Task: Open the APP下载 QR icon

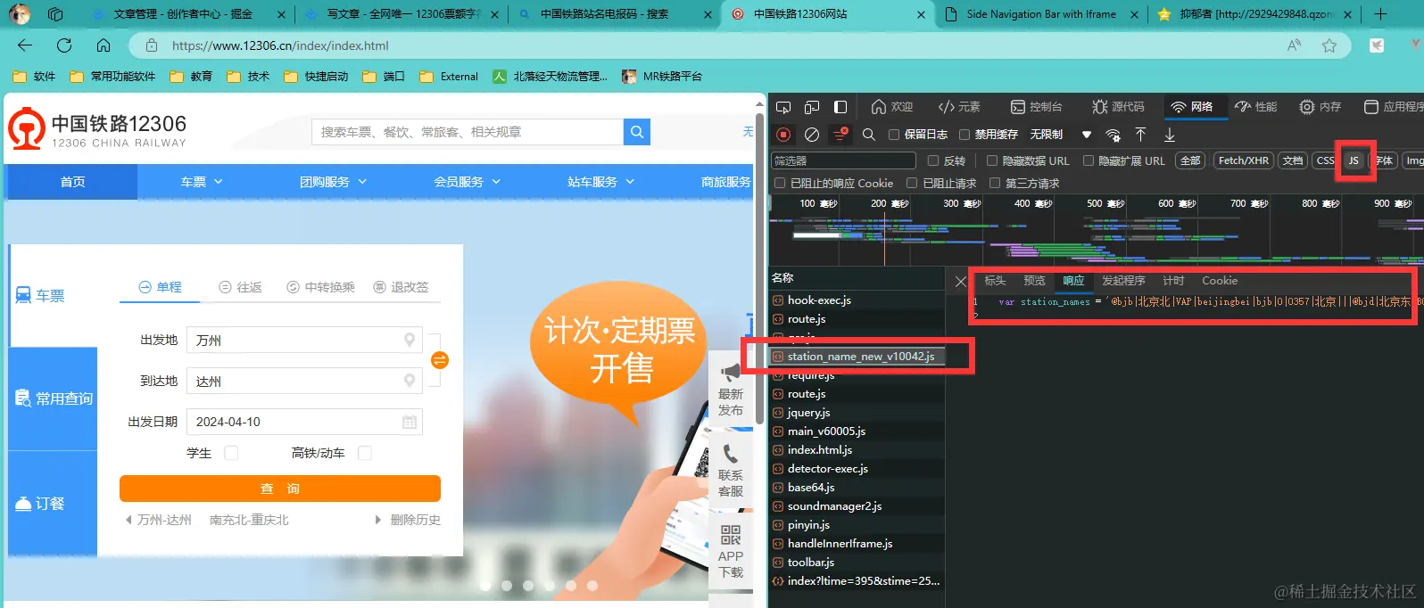Action: point(731,535)
